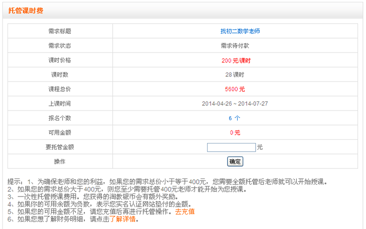
Task: Click the 200 元/课时 price value
Action: coord(235,60)
